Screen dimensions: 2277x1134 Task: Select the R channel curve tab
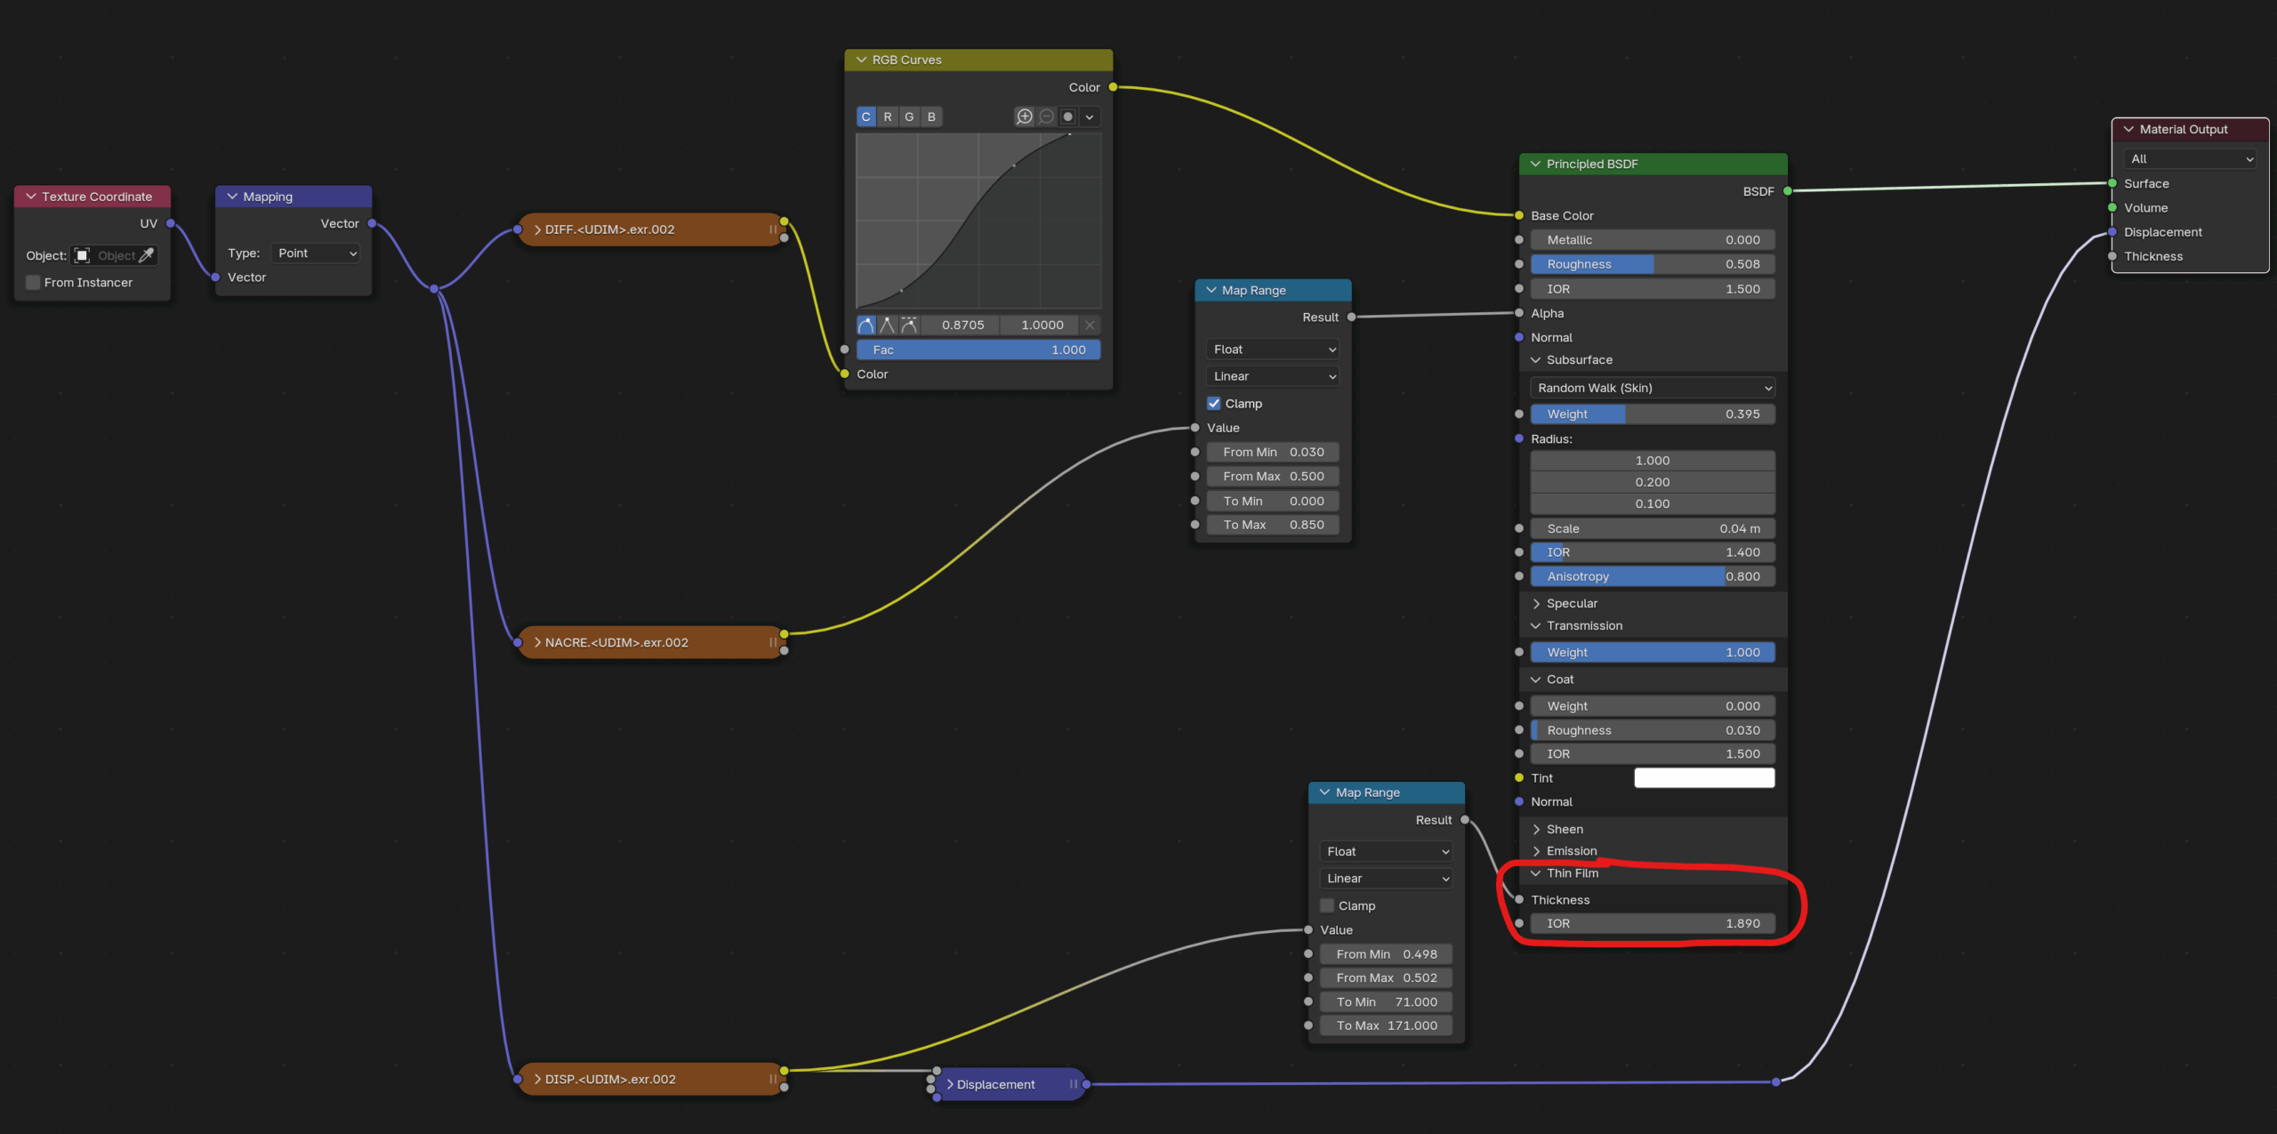click(x=888, y=117)
